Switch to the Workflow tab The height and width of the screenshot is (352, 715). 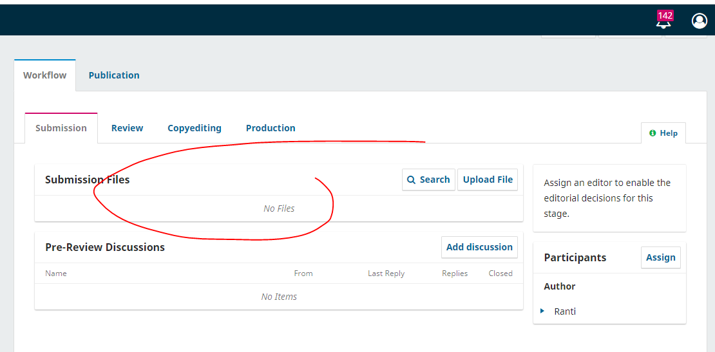tap(44, 75)
